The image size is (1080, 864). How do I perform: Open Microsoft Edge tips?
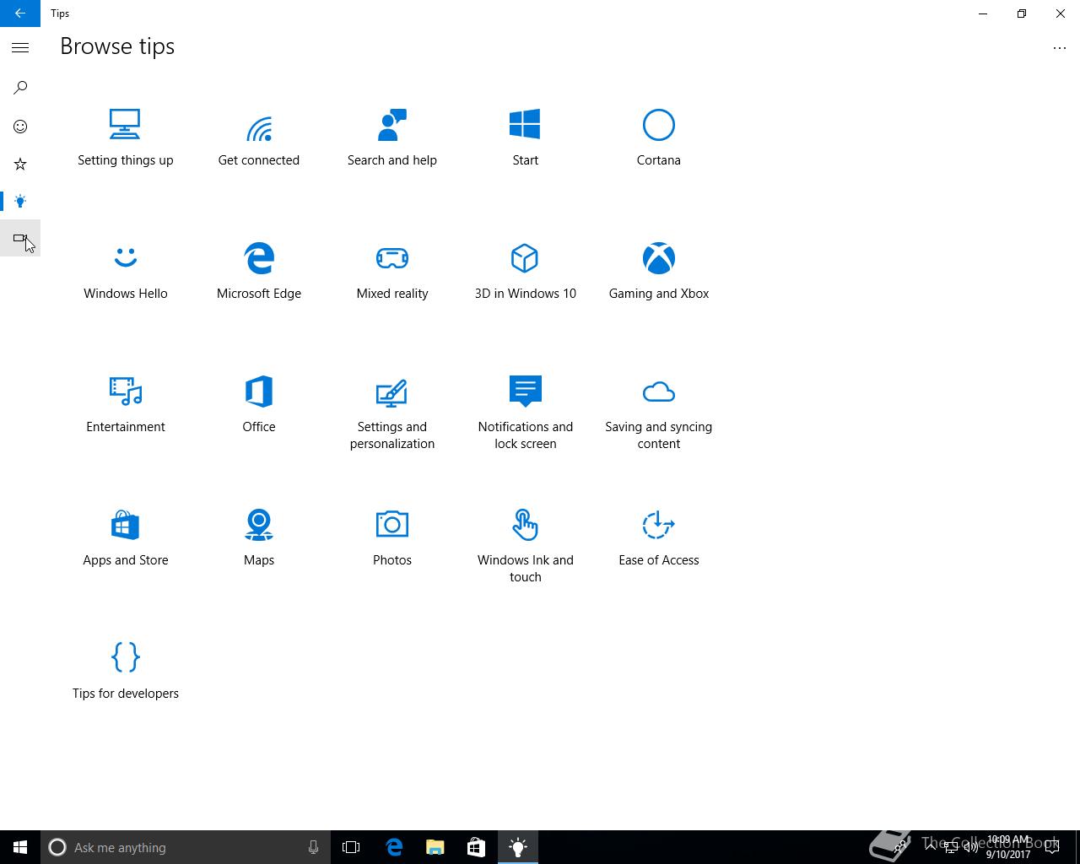258,271
